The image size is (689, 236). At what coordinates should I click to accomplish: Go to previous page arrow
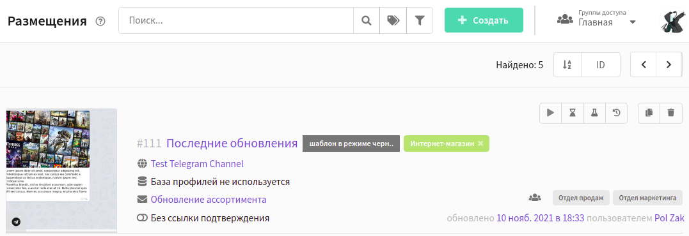point(644,65)
